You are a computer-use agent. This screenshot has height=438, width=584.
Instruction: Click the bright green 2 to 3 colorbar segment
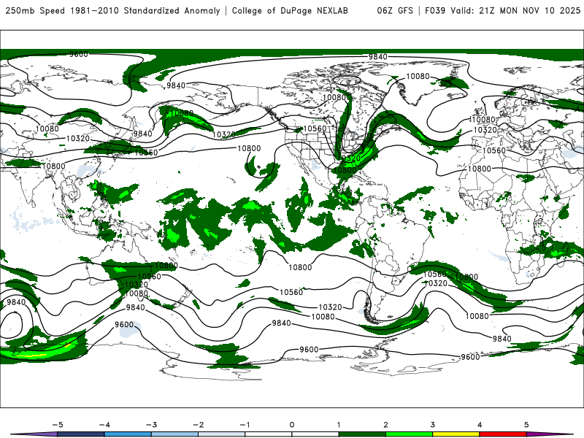[x=410, y=434]
